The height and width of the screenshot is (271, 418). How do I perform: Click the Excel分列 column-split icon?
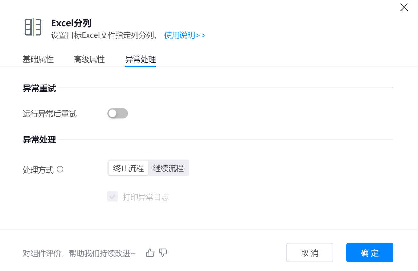(33, 27)
